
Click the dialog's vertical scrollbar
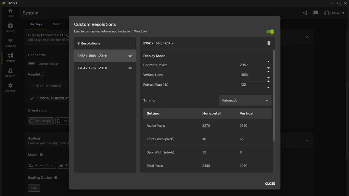[x=274, y=96]
